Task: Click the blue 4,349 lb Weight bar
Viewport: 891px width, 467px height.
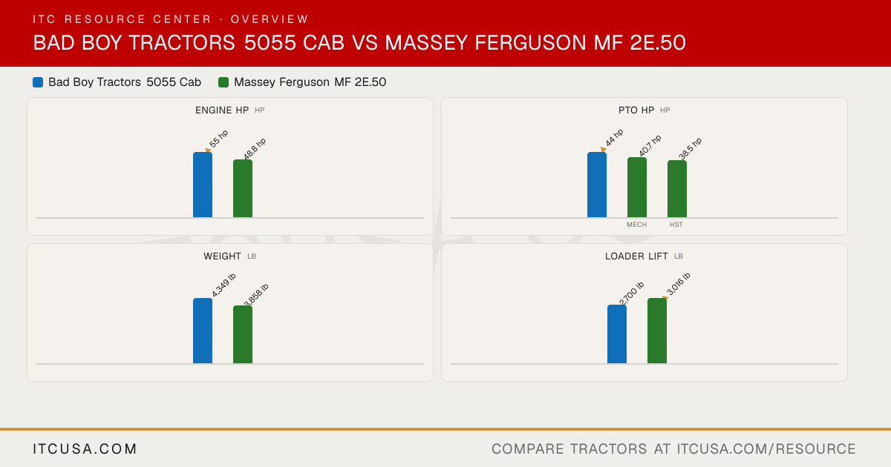Action: pyautogui.click(x=203, y=331)
